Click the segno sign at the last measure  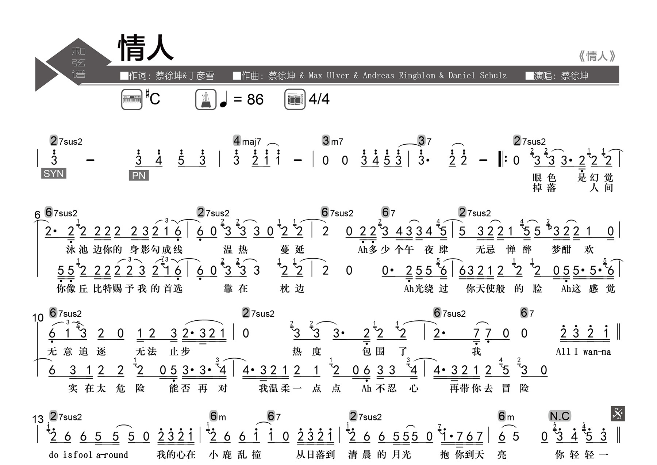click(x=618, y=413)
